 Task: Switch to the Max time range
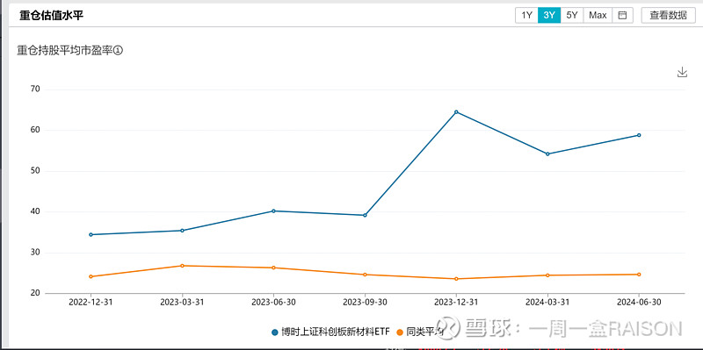click(598, 15)
